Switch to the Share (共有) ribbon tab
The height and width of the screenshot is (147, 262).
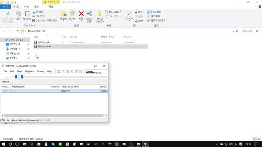pyautogui.click(x=26, y=7)
